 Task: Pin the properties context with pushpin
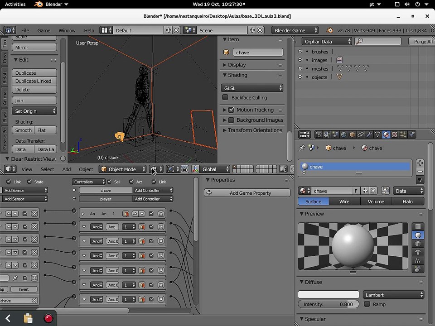tap(302, 148)
